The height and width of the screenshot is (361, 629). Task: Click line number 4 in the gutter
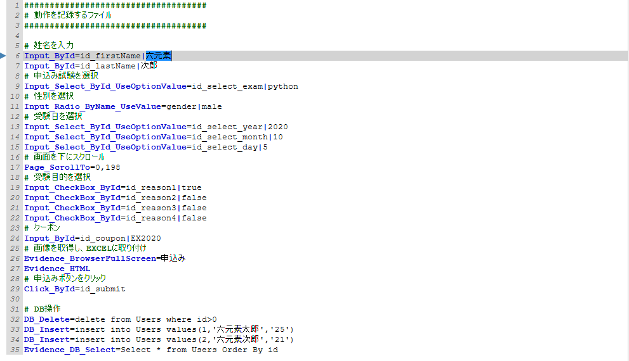tap(17, 35)
